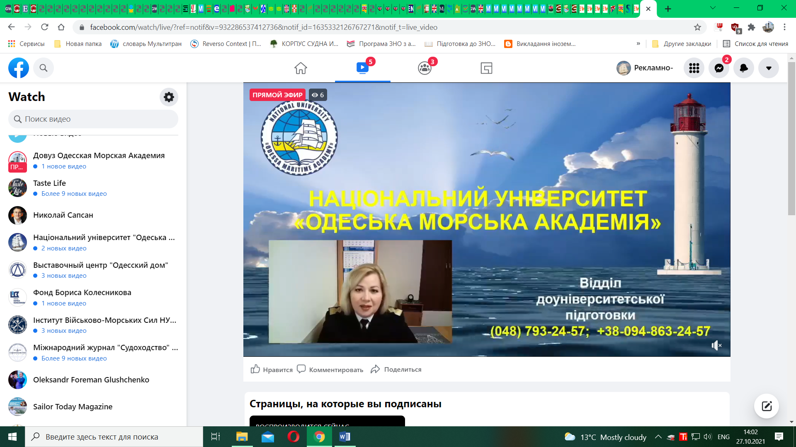Open the Reverso Context bookmark
Image resolution: width=796 pixels, height=447 pixels.
(226, 44)
